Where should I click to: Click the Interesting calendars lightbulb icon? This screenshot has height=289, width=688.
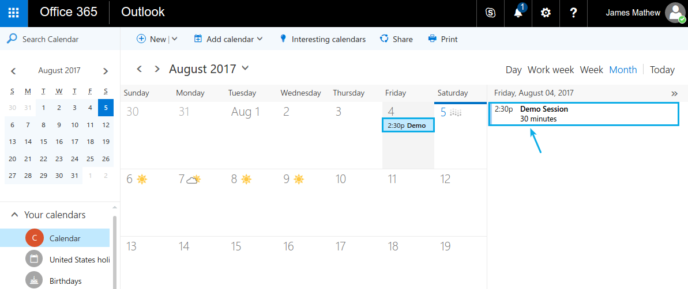[x=283, y=39]
